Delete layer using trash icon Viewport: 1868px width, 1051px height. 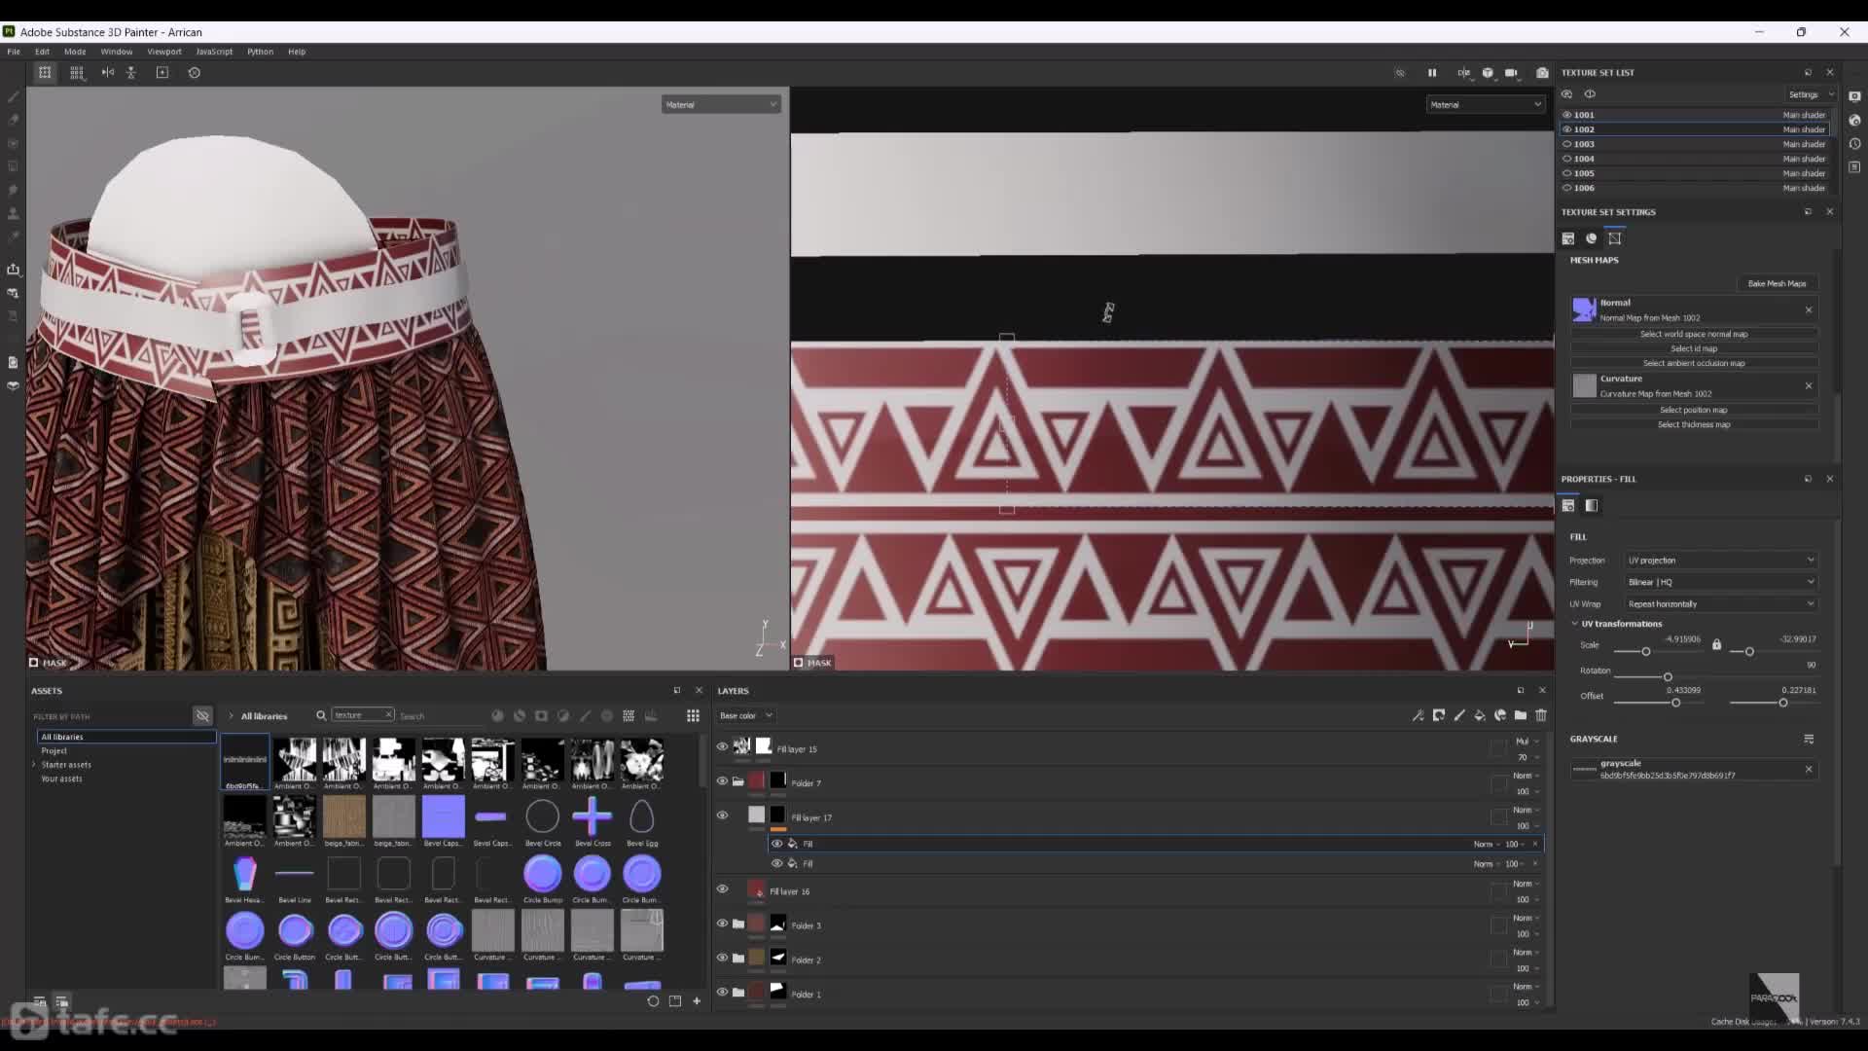coord(1541,715)
